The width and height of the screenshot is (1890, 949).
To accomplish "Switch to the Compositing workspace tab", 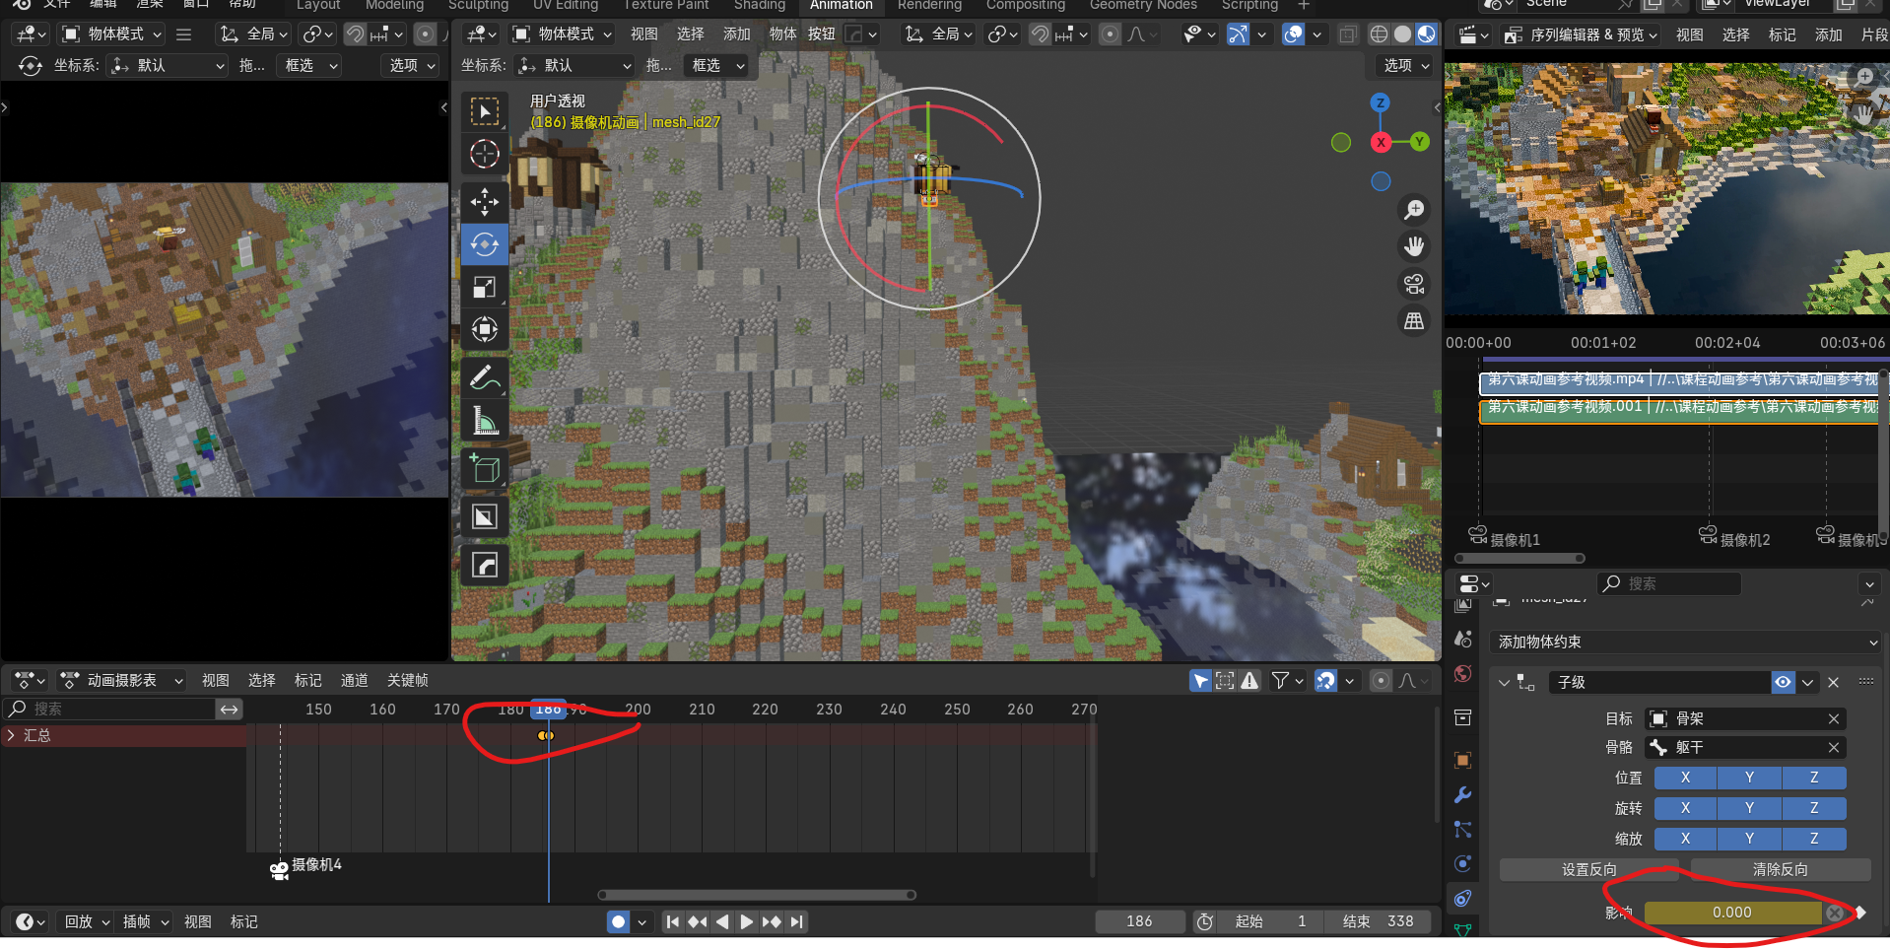I will [1025, 6].
